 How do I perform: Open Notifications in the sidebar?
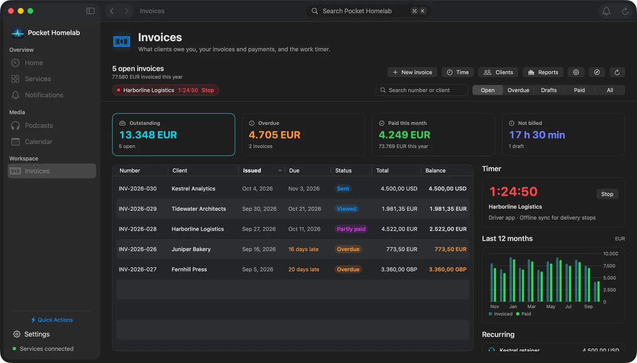[x=52, y=95]
